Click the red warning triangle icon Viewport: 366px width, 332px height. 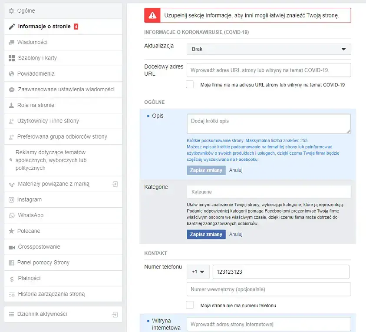click(152, 16)
